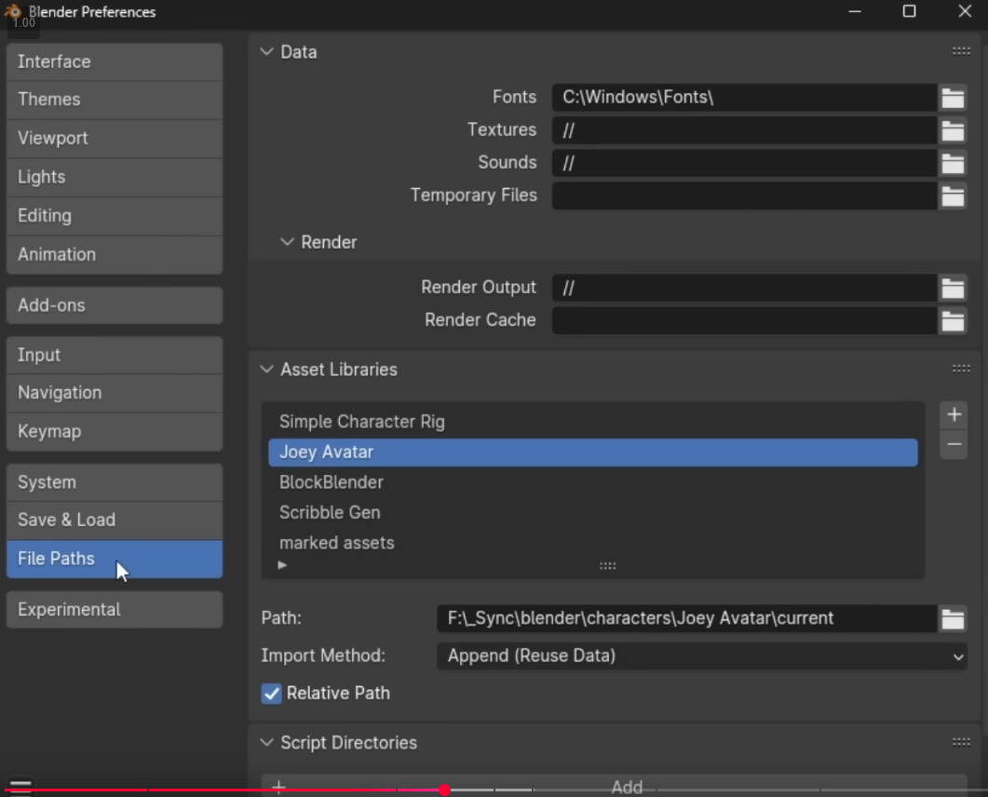This screenshot has height=797, width=988.
Task: Click the Render Output folder icon
Action: coord(952,288)
